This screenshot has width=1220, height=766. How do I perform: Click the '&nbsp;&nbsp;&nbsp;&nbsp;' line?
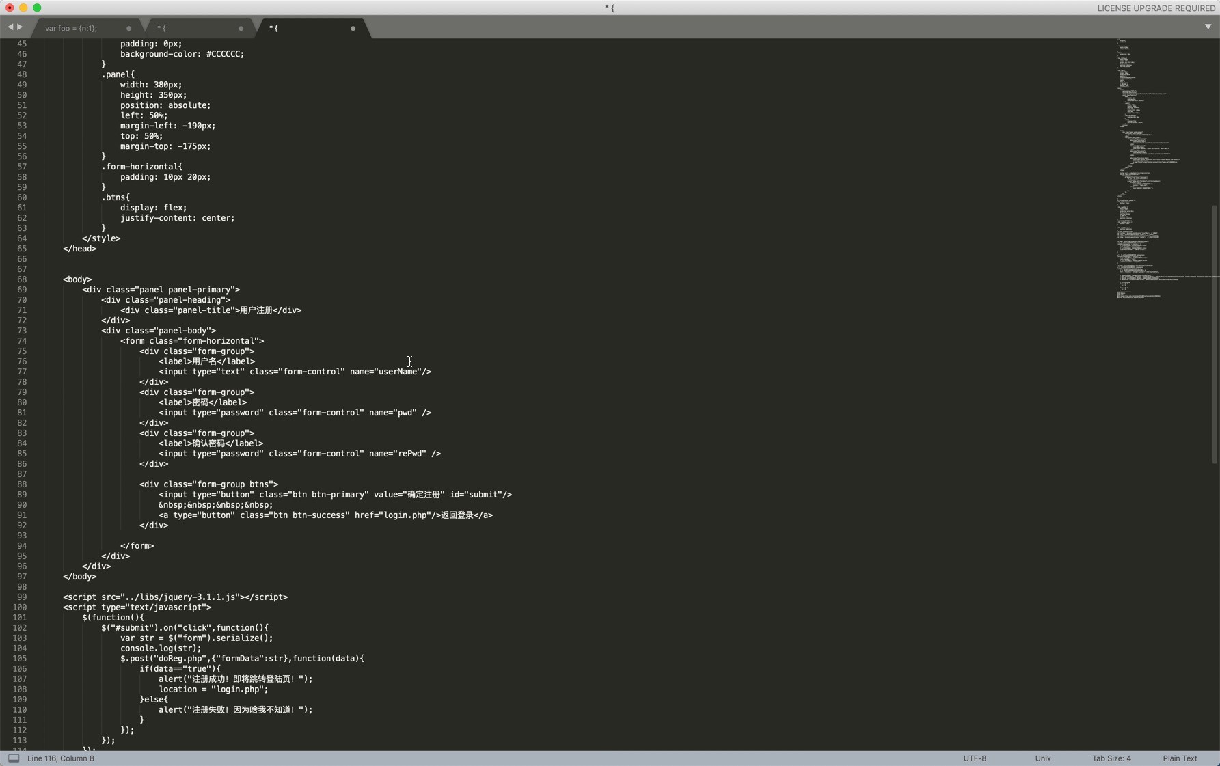pyautogui.click(x=215, y=505)
